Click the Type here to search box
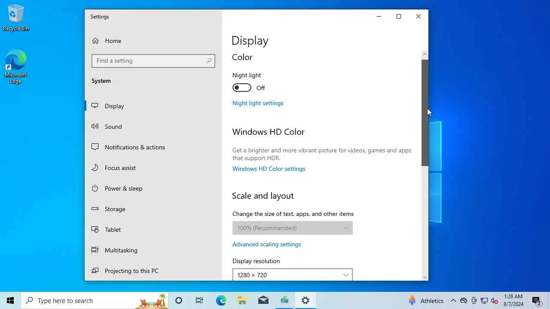This screenshot has height=309, width=550. point(94,300)
